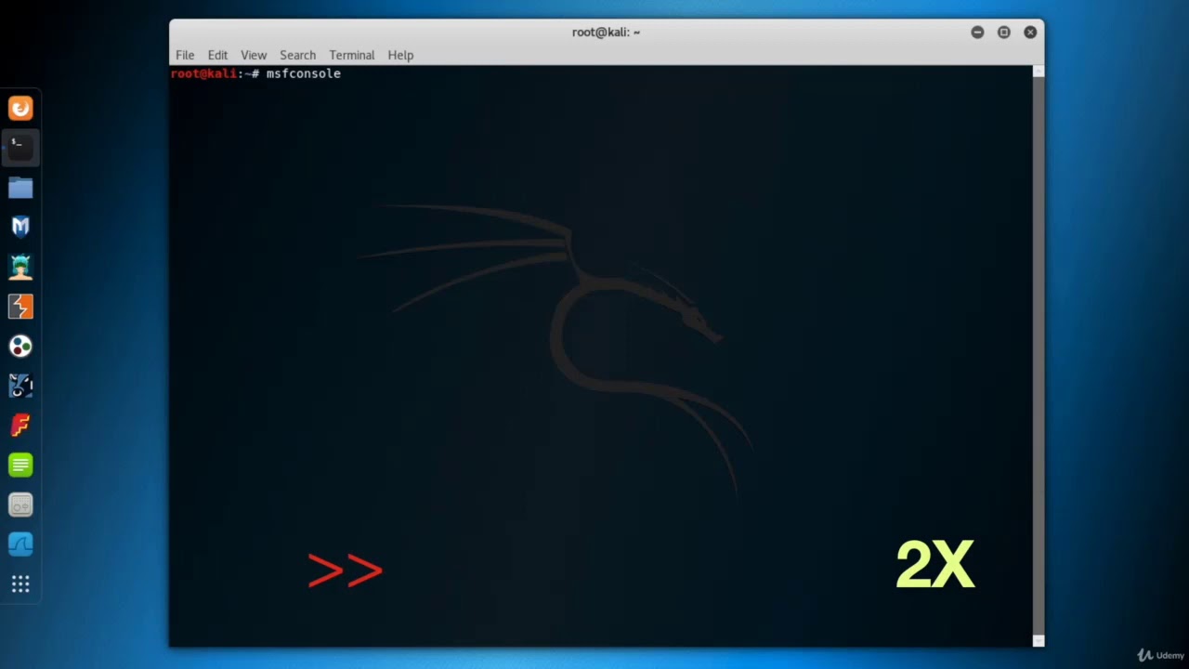Open the File menu
The width and height of the screenshot is (1189, 669).
pyautogui.click(x=185, y=55)
